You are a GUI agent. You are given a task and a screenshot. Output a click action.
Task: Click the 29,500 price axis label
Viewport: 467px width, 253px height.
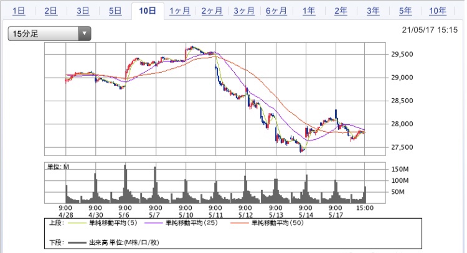[x=402, y=54]
